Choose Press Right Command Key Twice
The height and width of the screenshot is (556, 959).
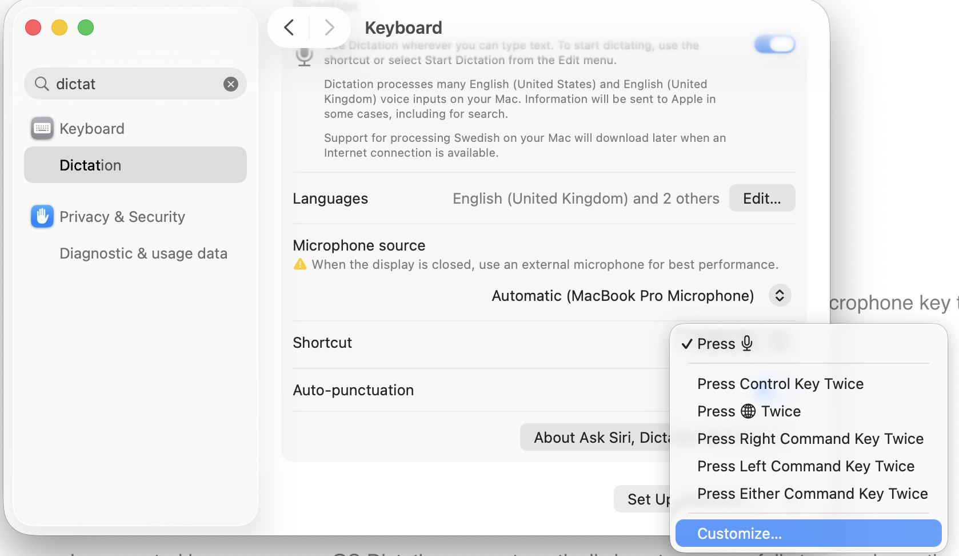click(809, 439)
